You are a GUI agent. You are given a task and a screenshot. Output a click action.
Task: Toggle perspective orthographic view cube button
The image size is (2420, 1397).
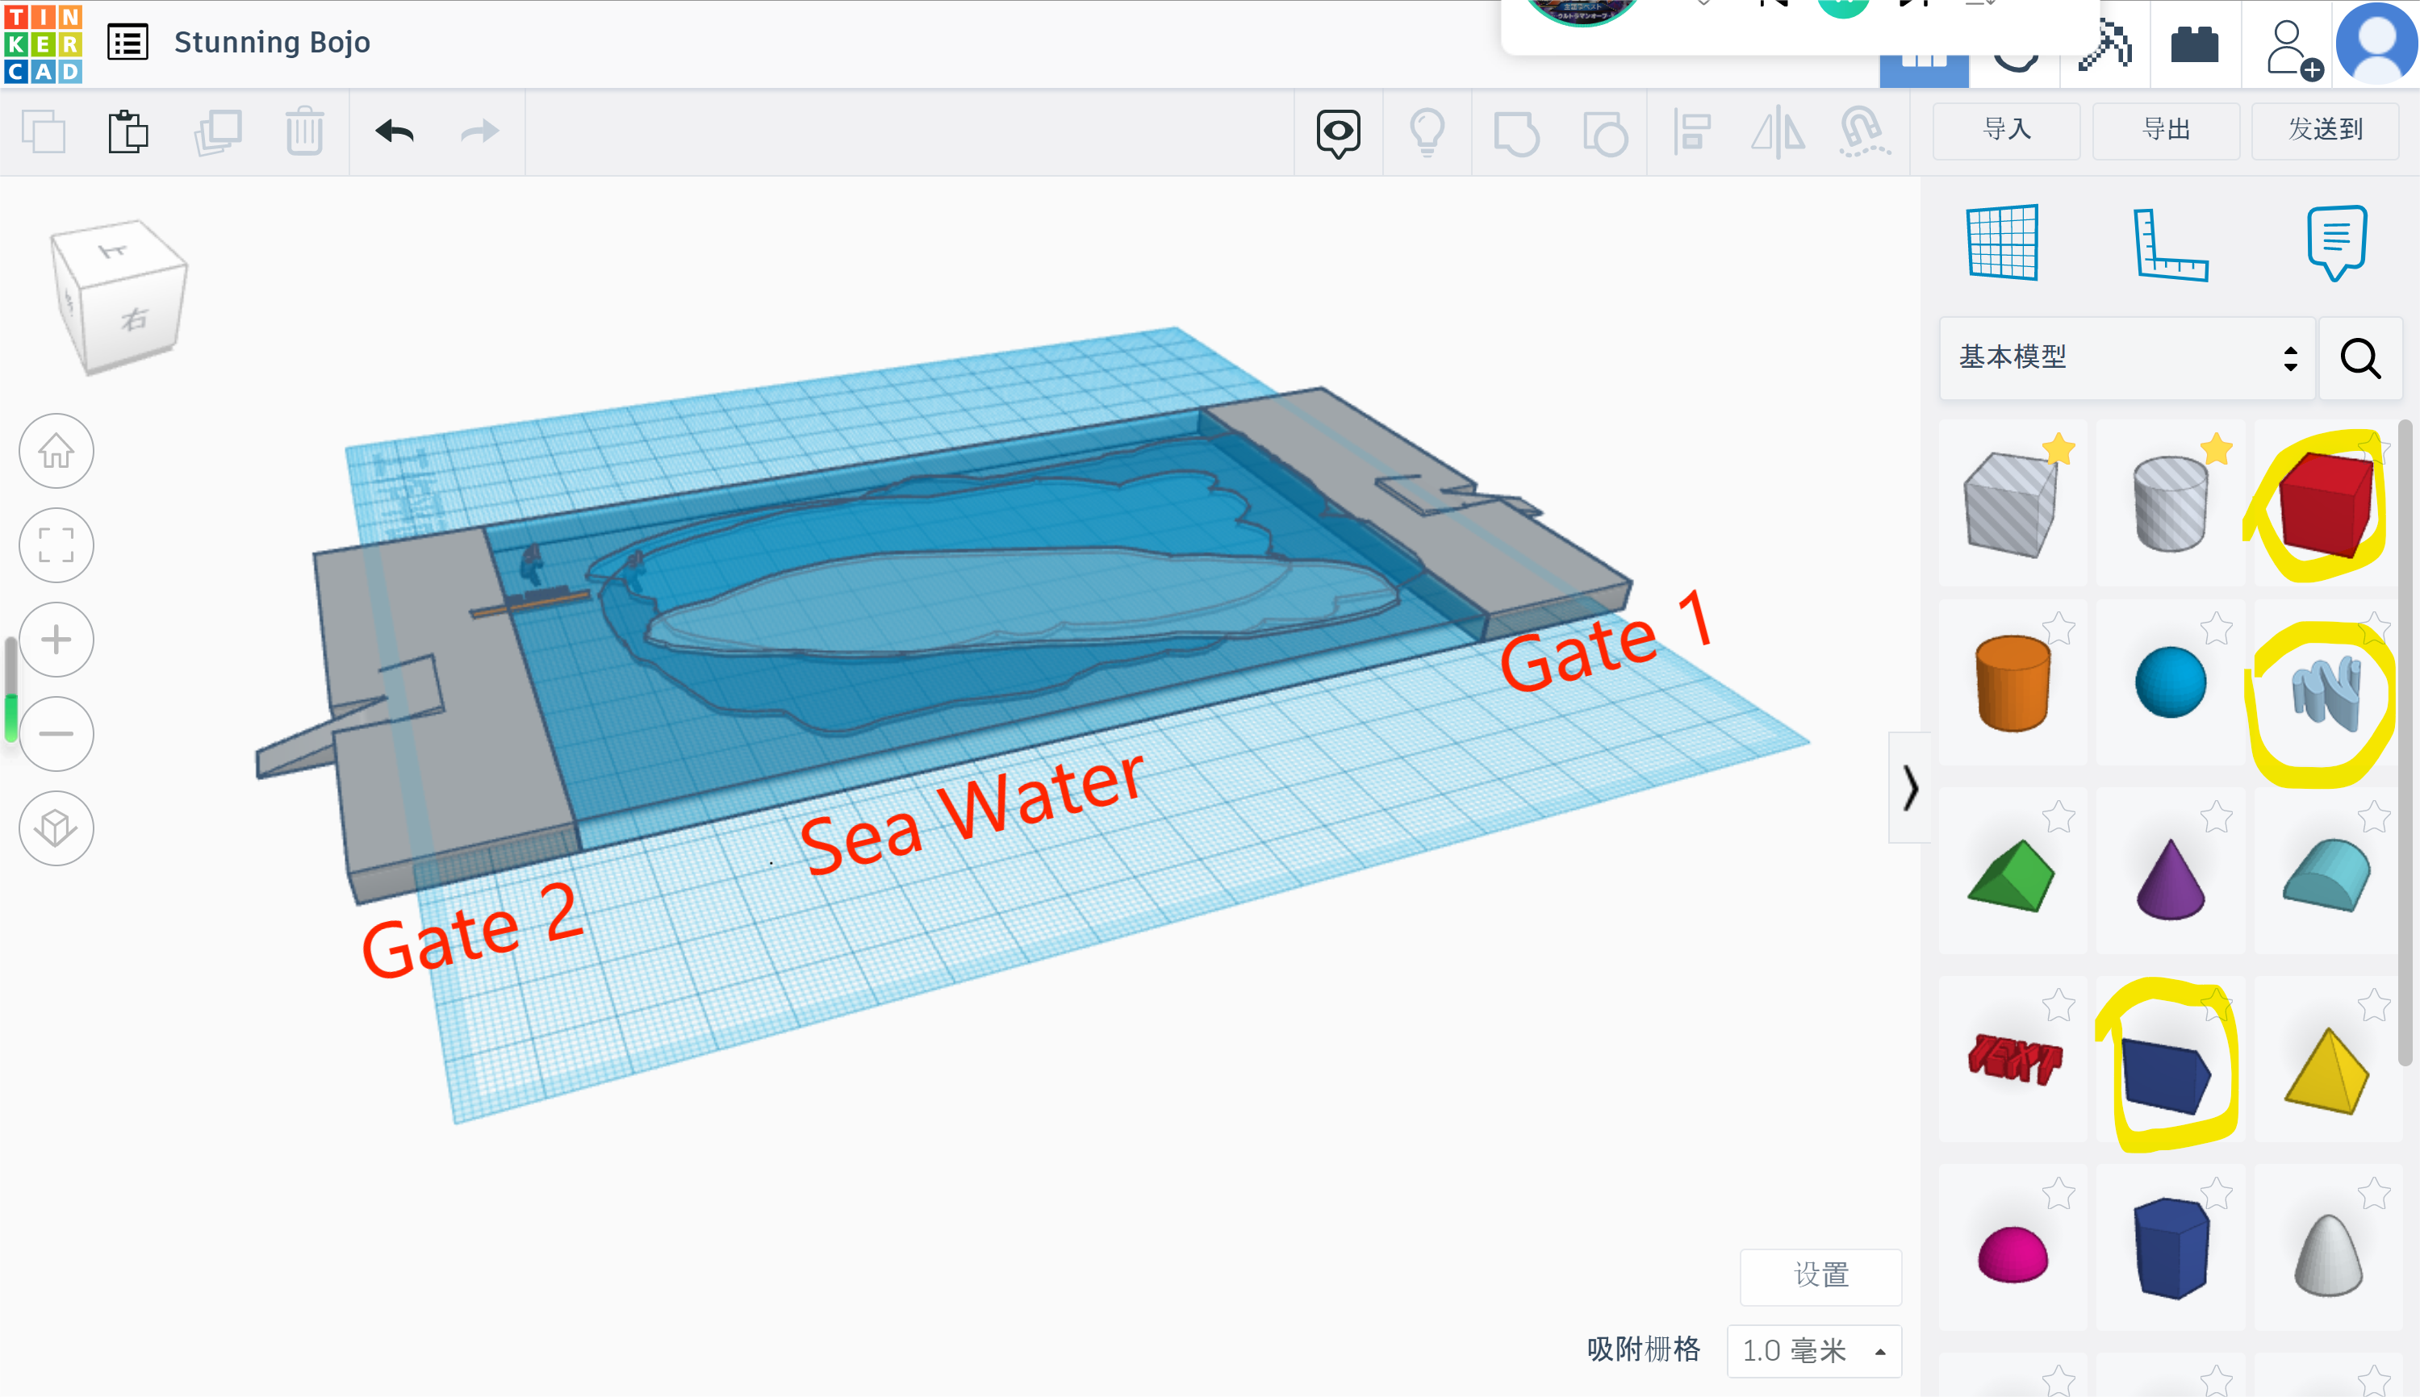tap(56, 828)
